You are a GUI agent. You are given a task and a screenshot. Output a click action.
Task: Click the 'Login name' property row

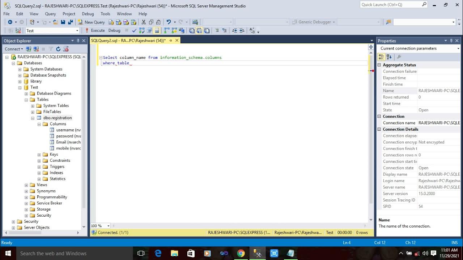(420, 181)
